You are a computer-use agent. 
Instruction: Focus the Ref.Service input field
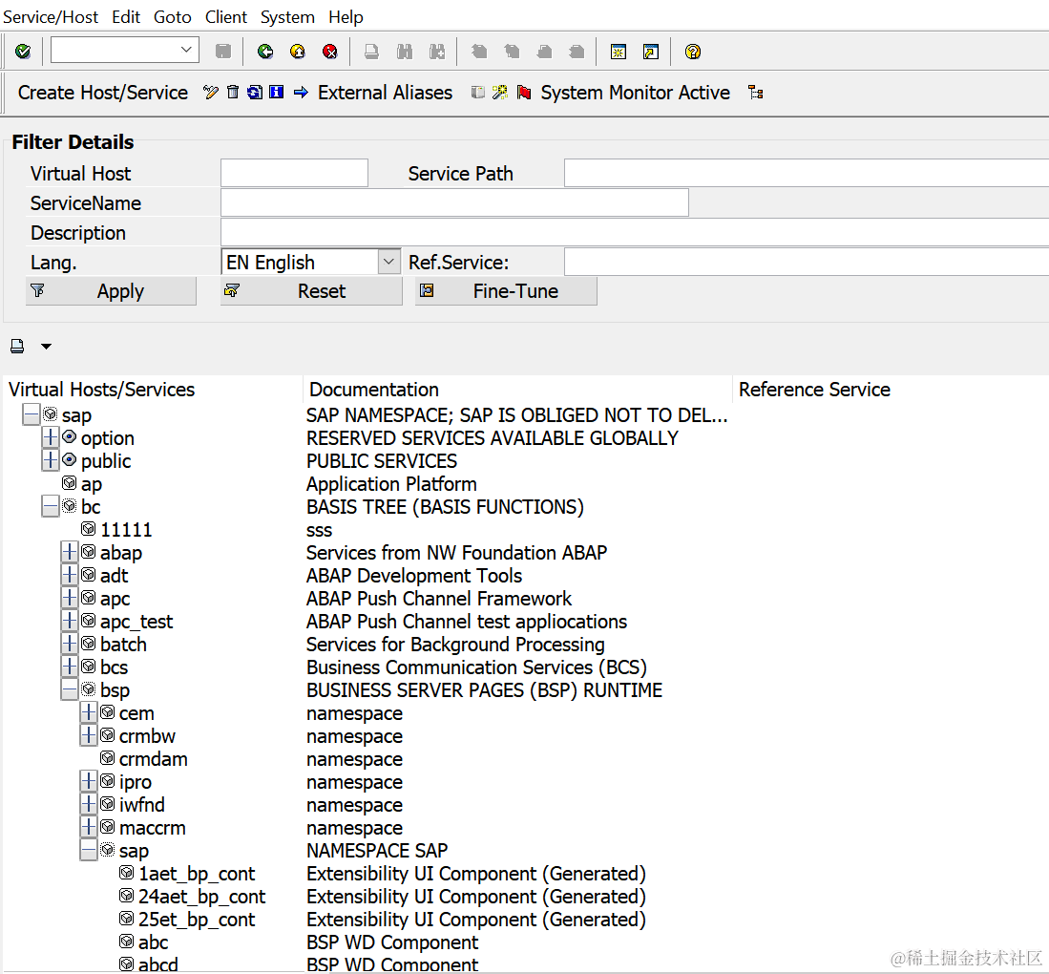807,262
